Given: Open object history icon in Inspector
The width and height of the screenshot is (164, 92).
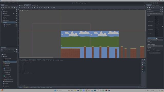Looking at the screenshot, I should tap(162, 7).
